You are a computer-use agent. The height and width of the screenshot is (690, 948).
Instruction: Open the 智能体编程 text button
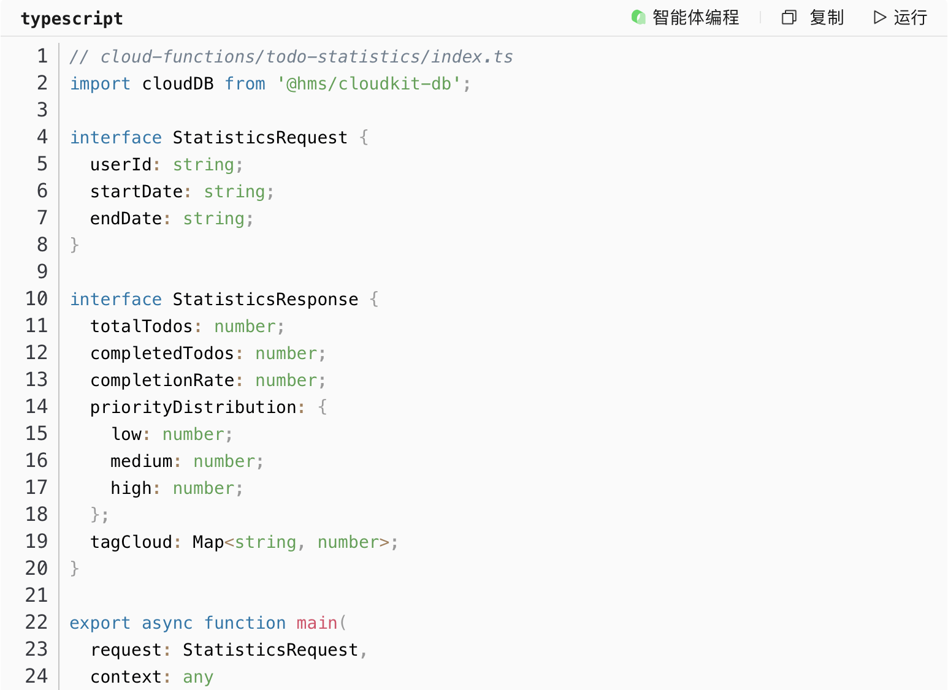pyautogui.click(x=695, y=18)
